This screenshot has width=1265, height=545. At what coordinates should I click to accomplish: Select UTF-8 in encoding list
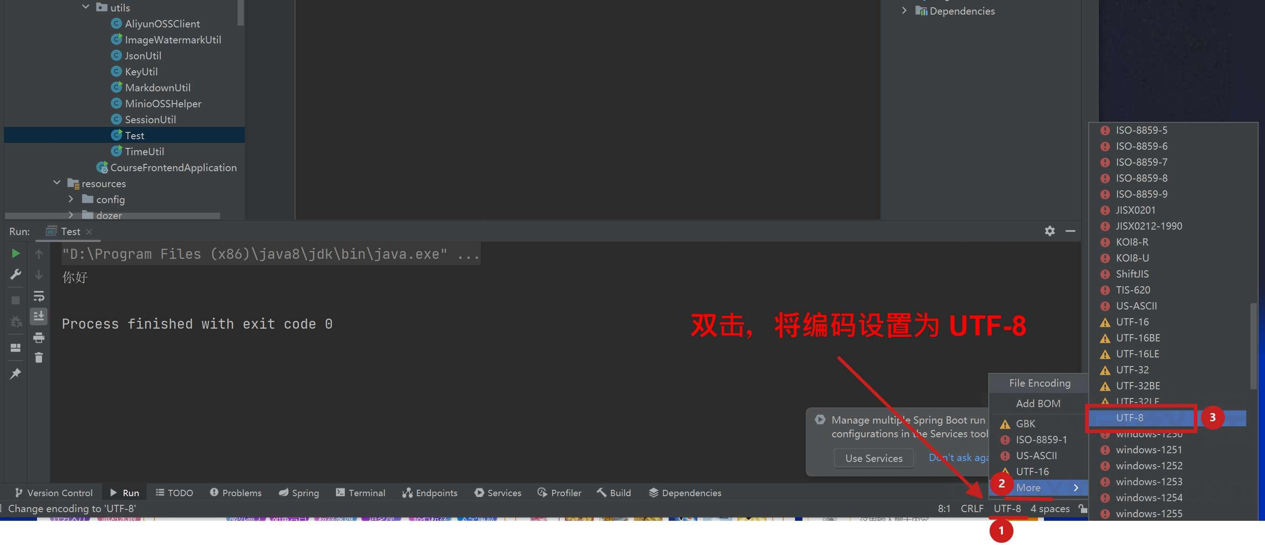1129,418
